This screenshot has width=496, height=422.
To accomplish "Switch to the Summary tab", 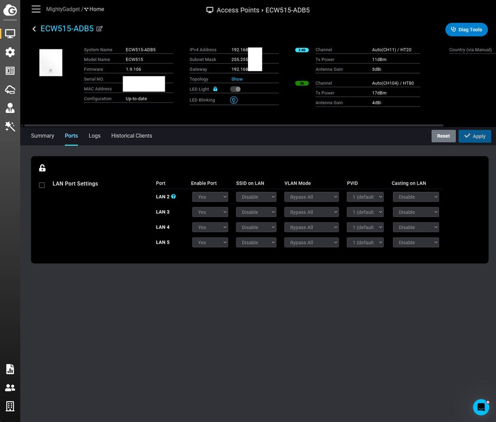I will point(43,136).
